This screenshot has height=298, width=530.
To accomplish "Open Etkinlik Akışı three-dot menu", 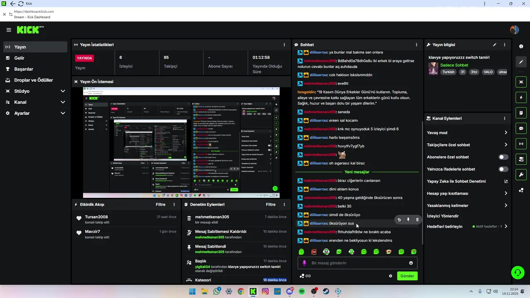I will click(x=174, y=204).
